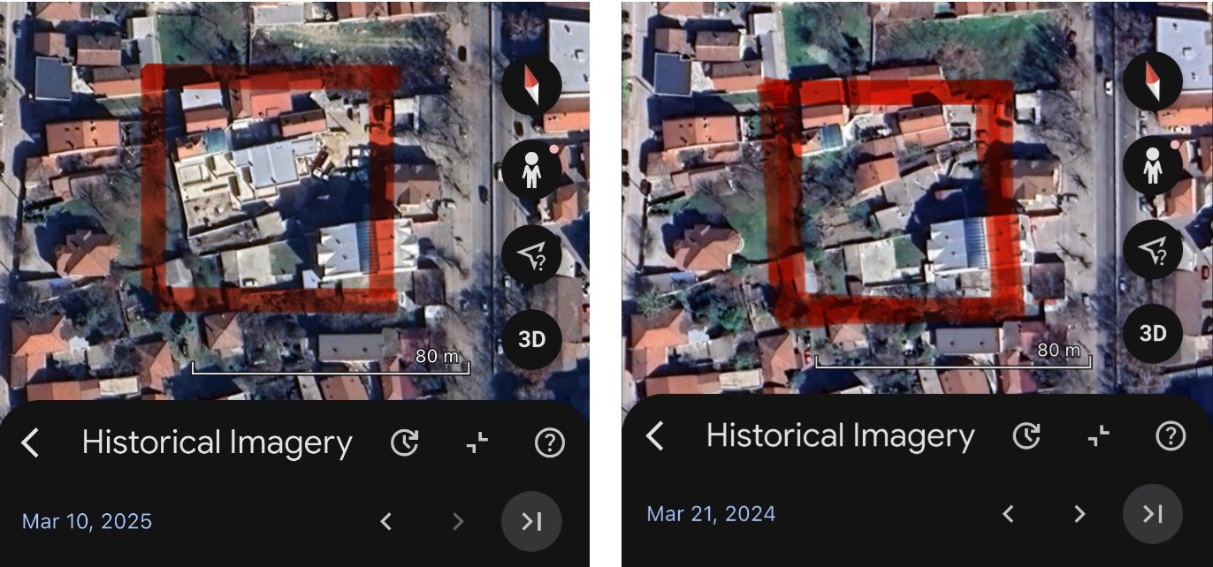Enable 3D view on the Mar 21, 2024 map
This screenshot has width=1213, height=567.
tap(1153, 333)
